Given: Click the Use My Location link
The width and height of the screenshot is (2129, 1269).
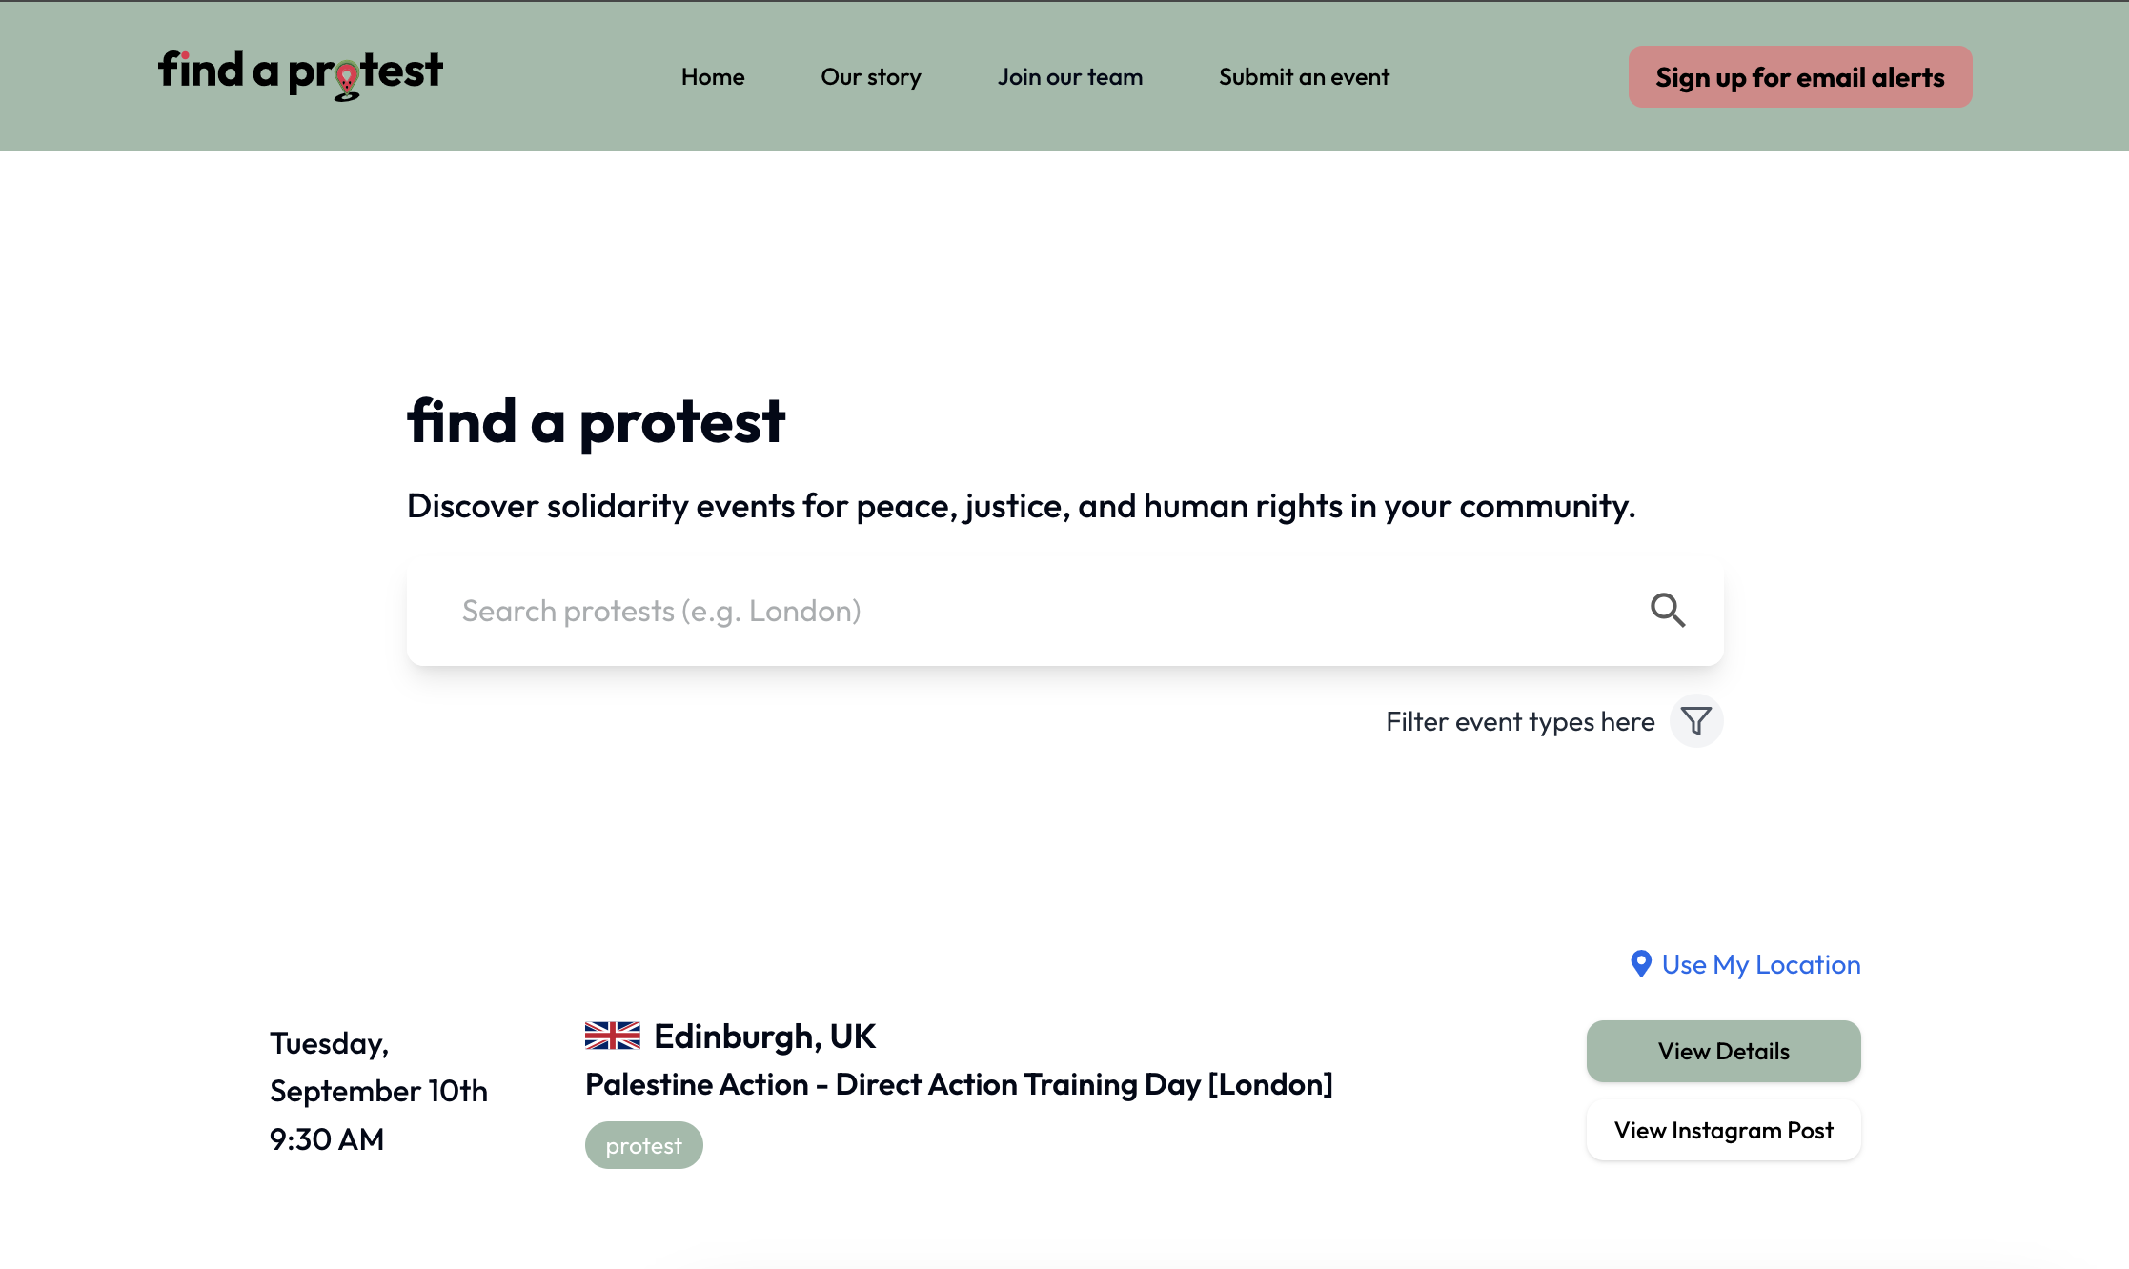Looking at the screenshot, I should click(x=1760, y=964).
